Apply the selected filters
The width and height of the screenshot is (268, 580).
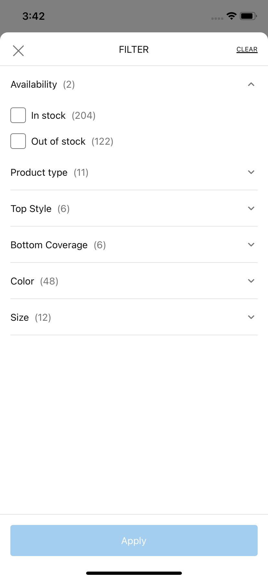point(134,541)
